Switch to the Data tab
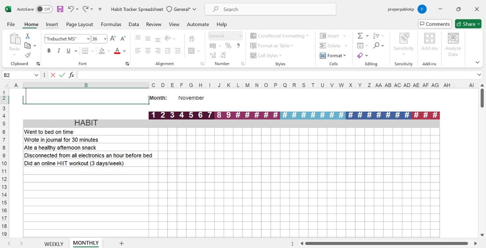 click(134, 24)
